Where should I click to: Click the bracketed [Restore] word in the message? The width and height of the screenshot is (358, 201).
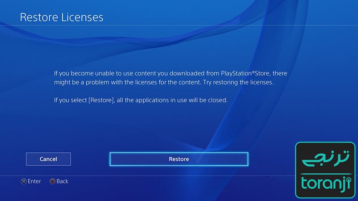101,100
